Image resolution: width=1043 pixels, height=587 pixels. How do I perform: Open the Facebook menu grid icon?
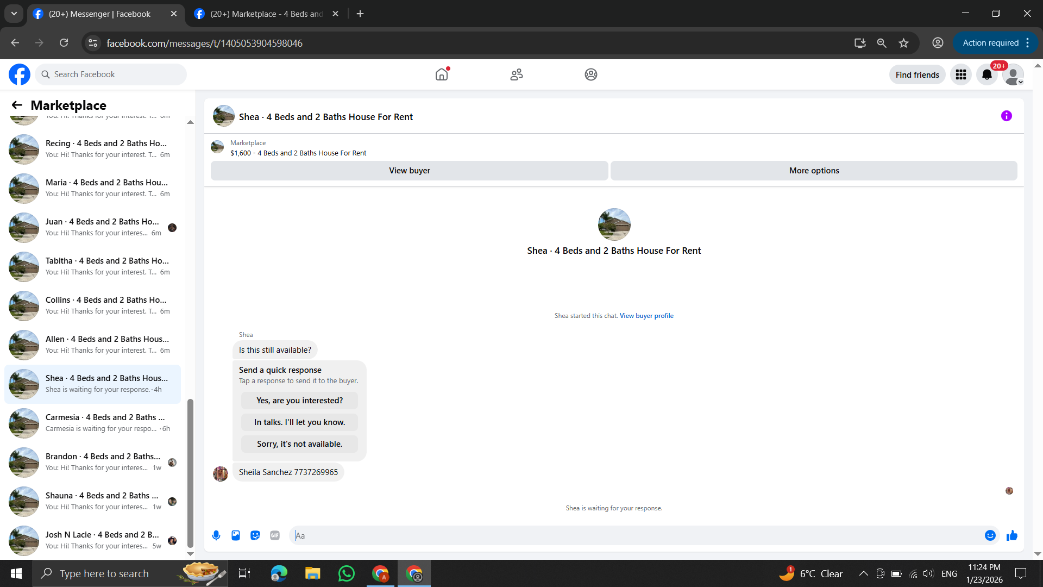pos(960,74)
